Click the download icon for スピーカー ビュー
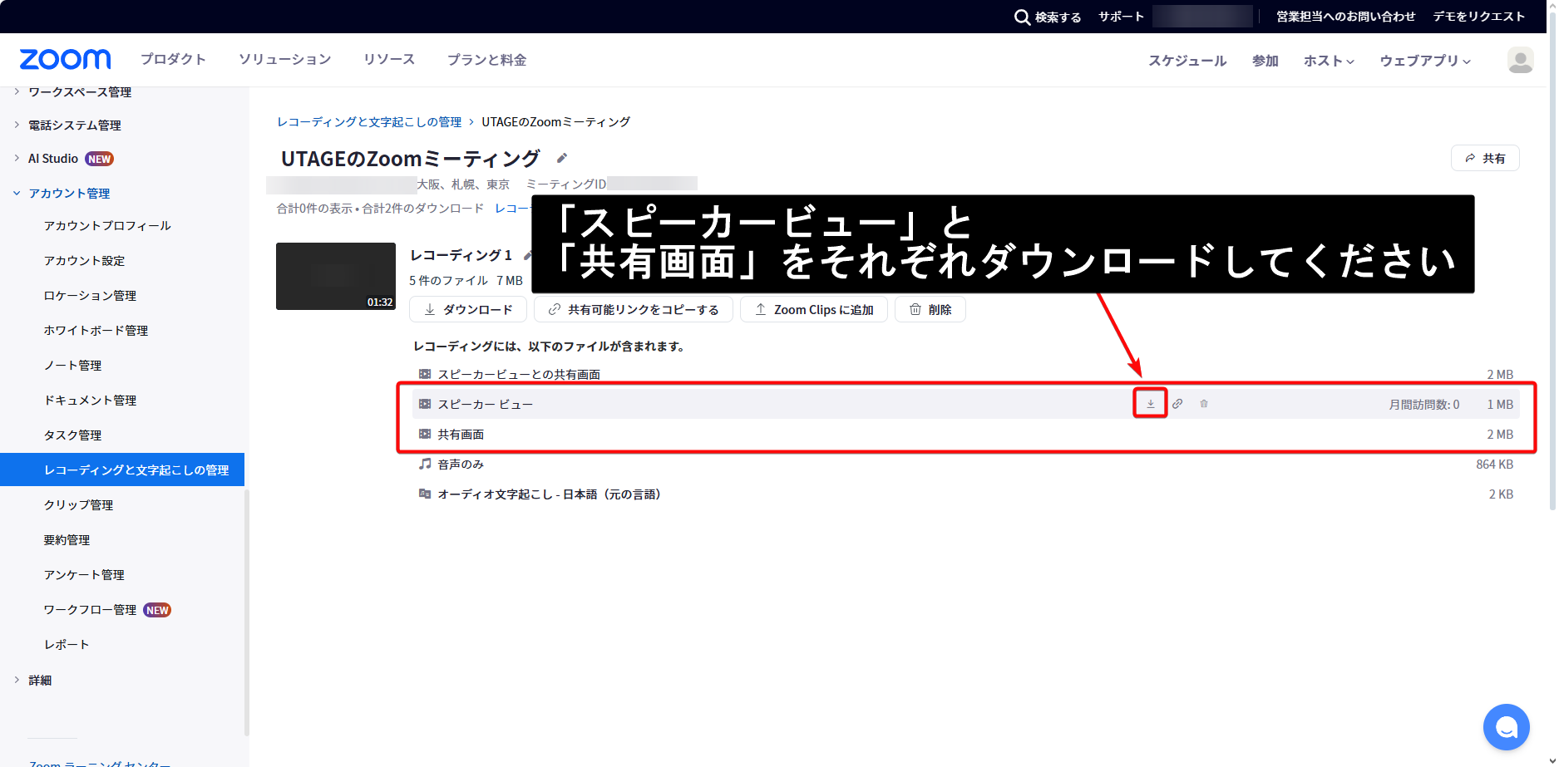This screenshot has height=767, width=1559. tap(1151, 404)
